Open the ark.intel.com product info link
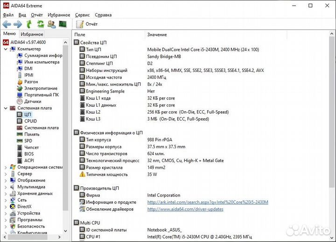The height and width of the screenshot is (242, 336). (208, 202)
